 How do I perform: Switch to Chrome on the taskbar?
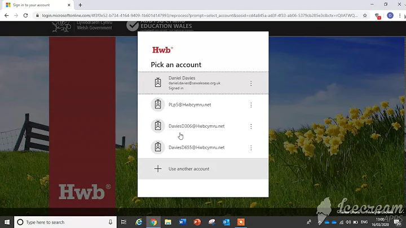(153, 222)
